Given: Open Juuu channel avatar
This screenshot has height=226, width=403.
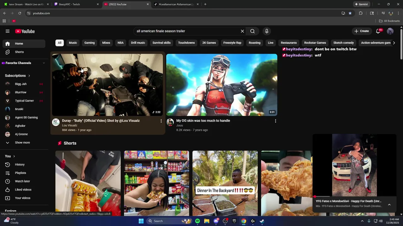Looking at the screenshot, I should point(170,122).
